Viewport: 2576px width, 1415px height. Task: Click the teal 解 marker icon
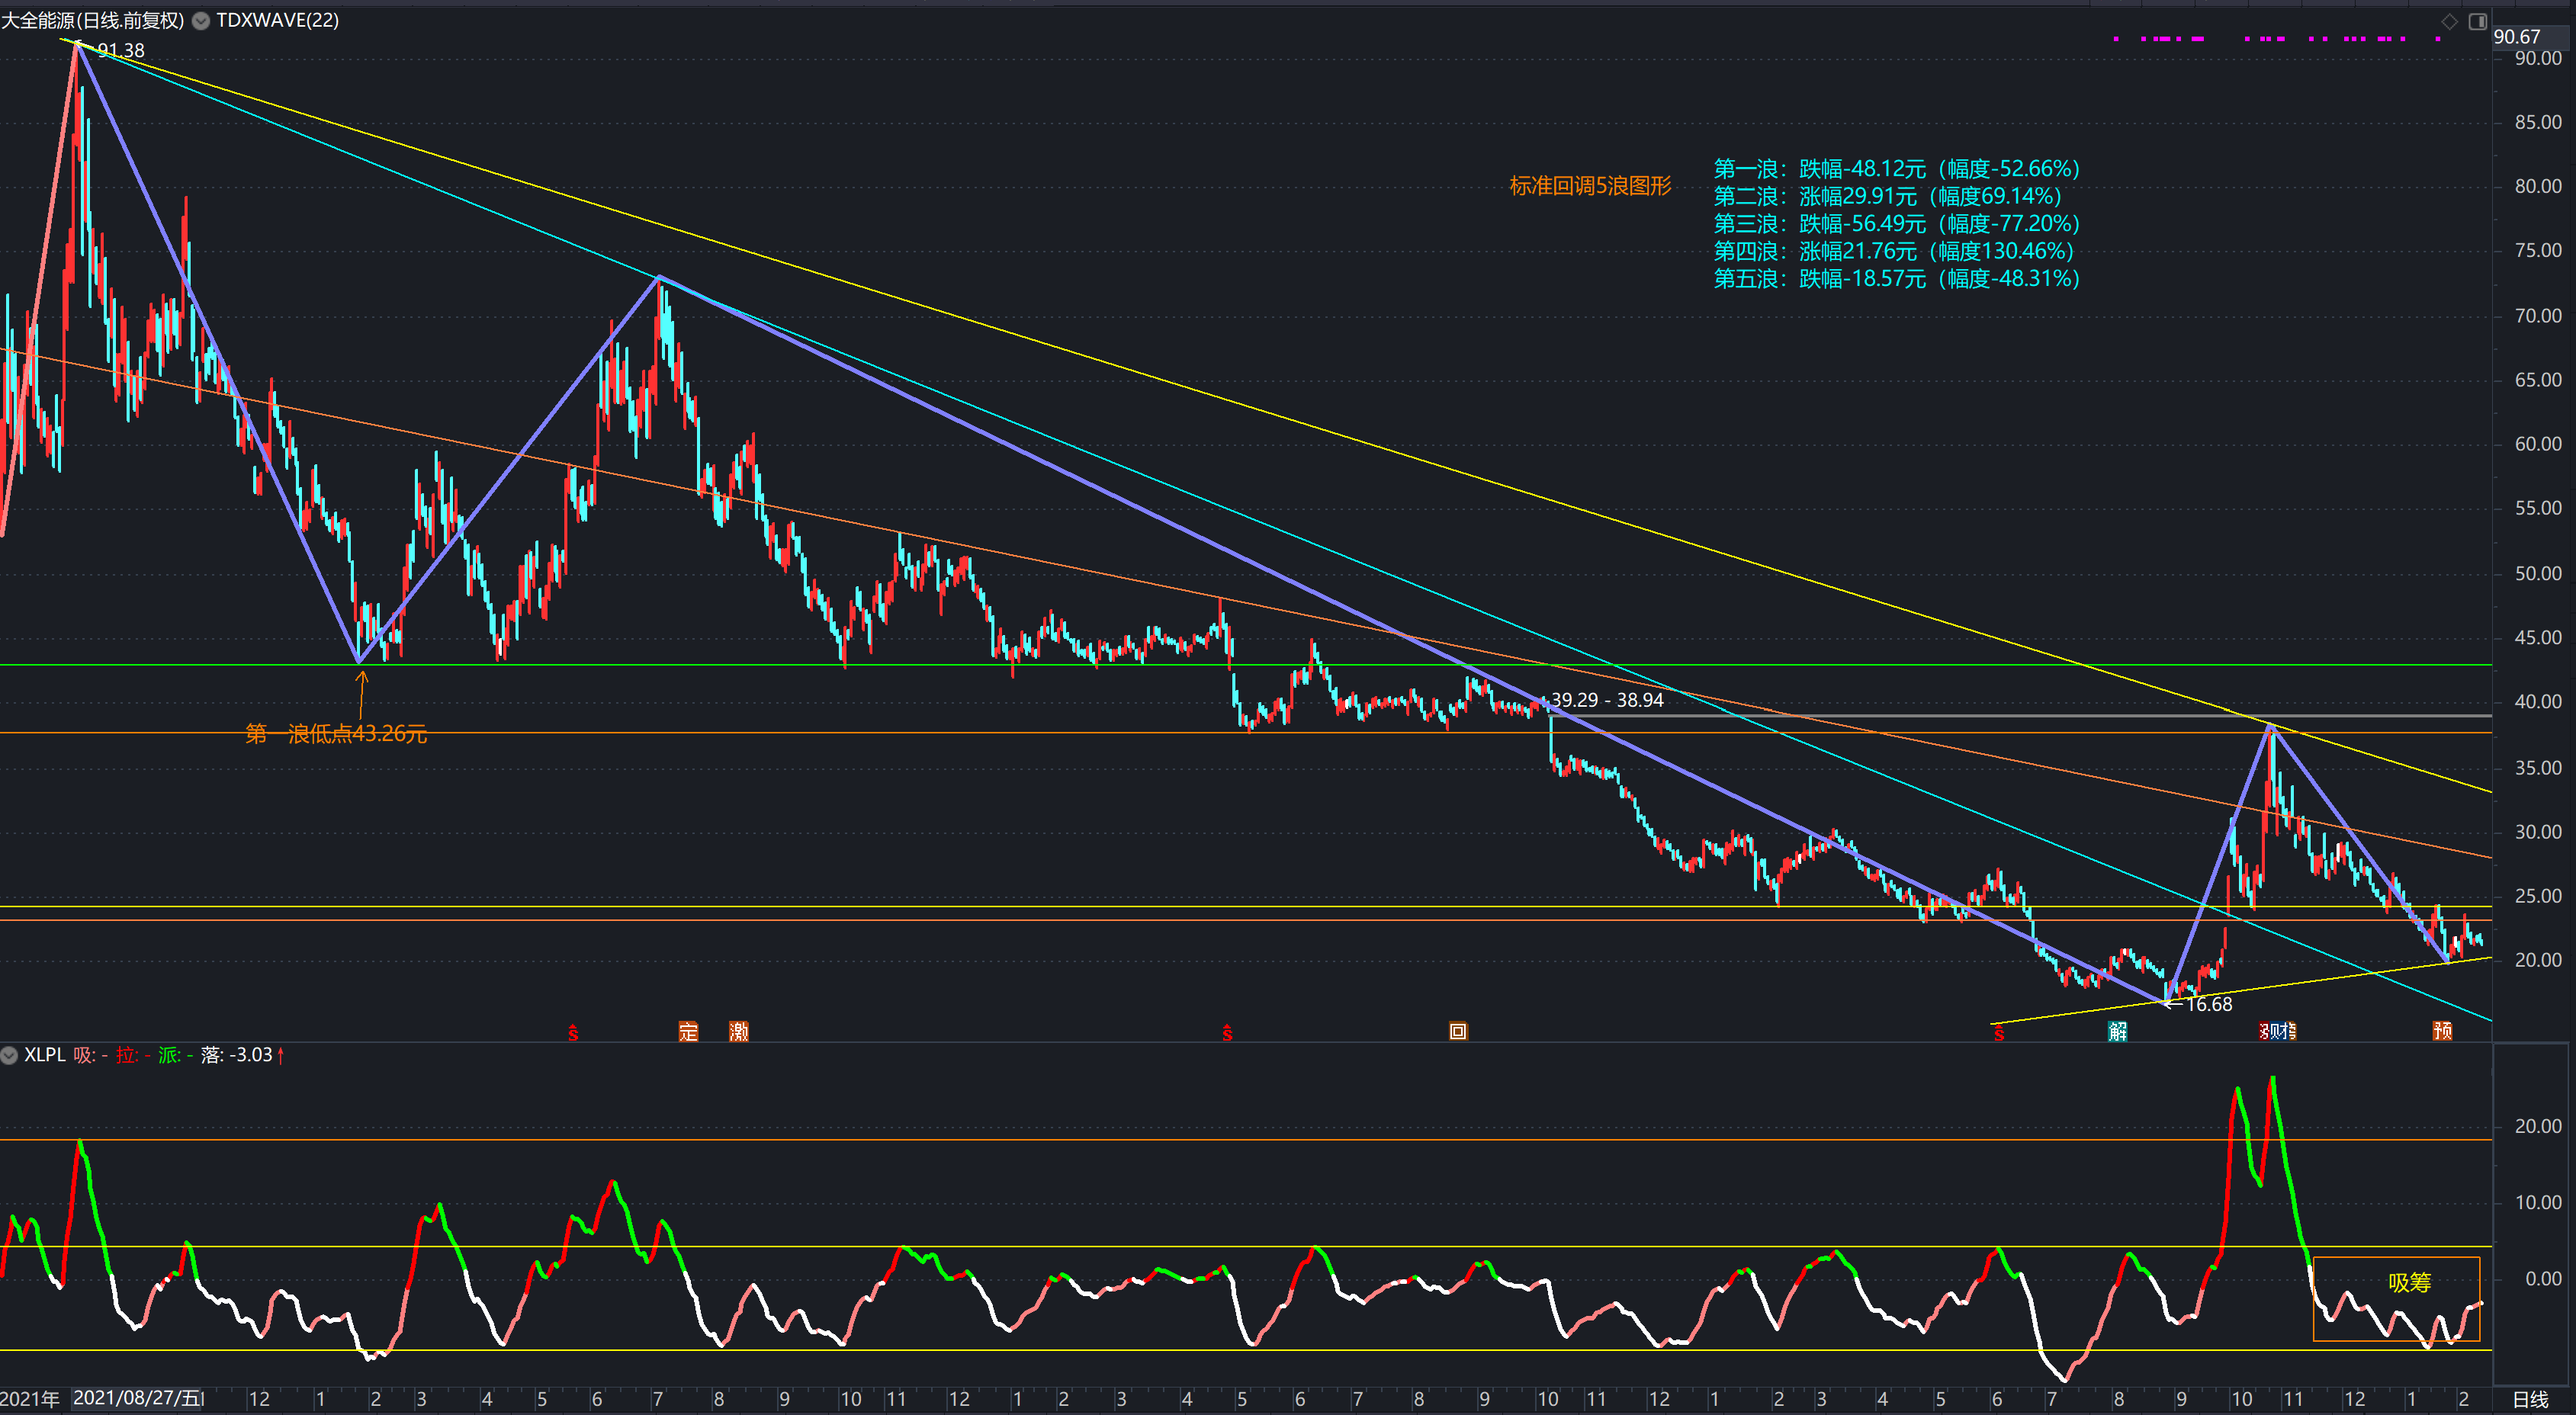tap(2117, 1031)
